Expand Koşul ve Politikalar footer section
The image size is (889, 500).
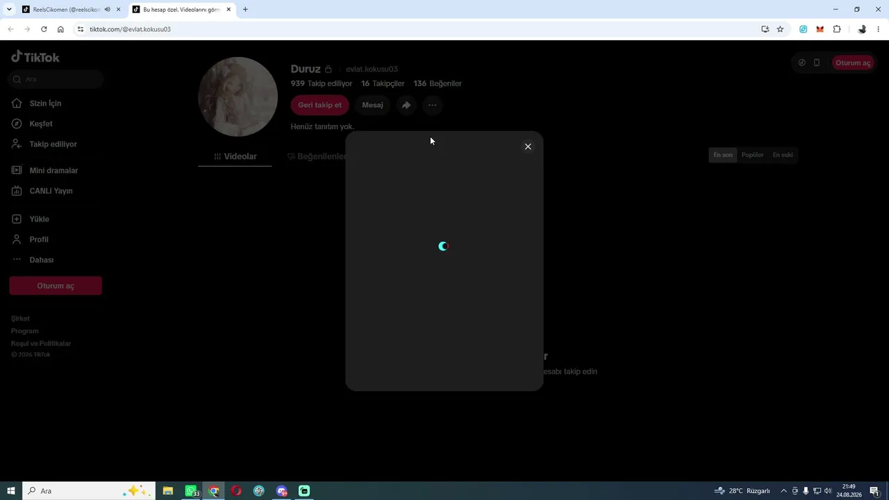click(x=41, y=344)
